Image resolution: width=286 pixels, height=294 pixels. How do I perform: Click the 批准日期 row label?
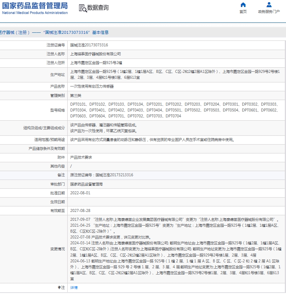[57, 193]
